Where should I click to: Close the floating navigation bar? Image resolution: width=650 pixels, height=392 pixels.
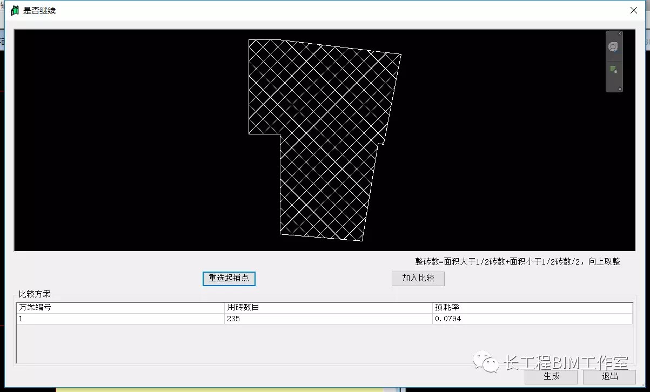click(620, 33)
